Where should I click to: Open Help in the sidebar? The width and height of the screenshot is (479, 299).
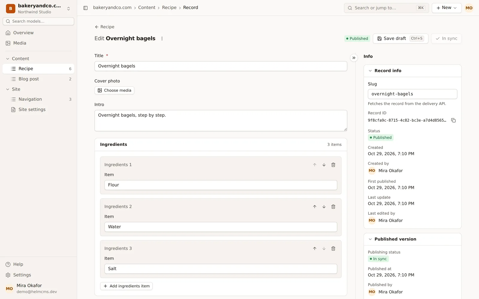(x=38, y=264)
